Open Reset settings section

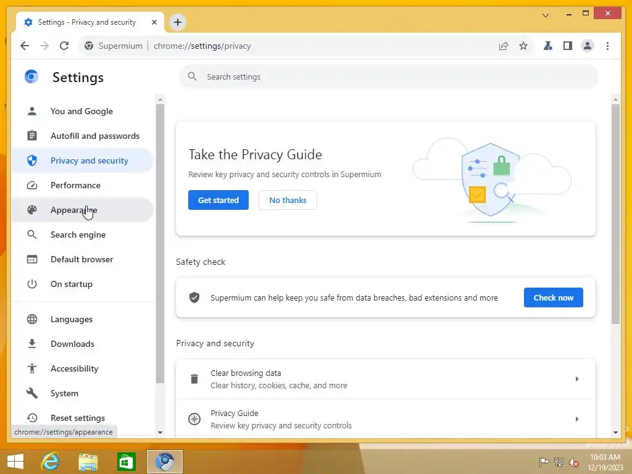(82, 418)
